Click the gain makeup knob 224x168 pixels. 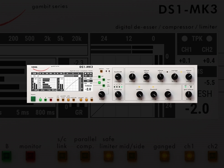pos(188,94)
